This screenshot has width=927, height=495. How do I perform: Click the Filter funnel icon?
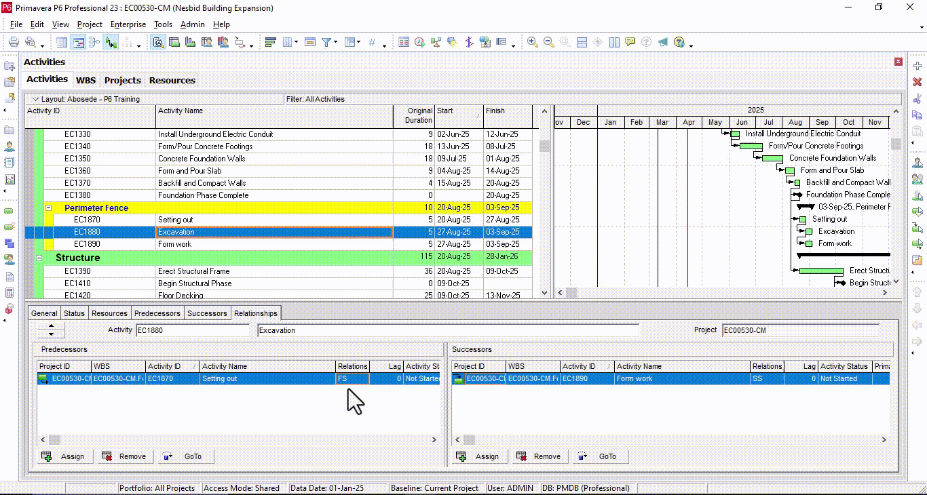[x=326, y=42]
